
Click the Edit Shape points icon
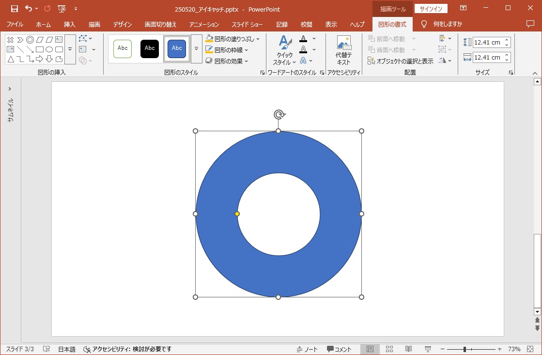[x=83, y=38]
